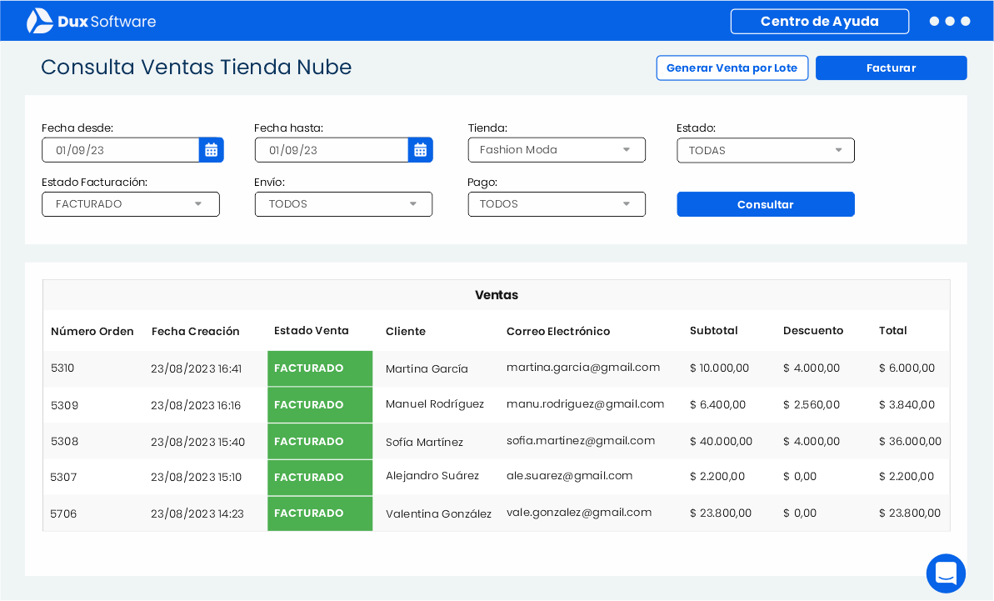This screenshot has width=994, height=601.
Task: Open the Centro de Ayuda
Action: coord(820,21)
